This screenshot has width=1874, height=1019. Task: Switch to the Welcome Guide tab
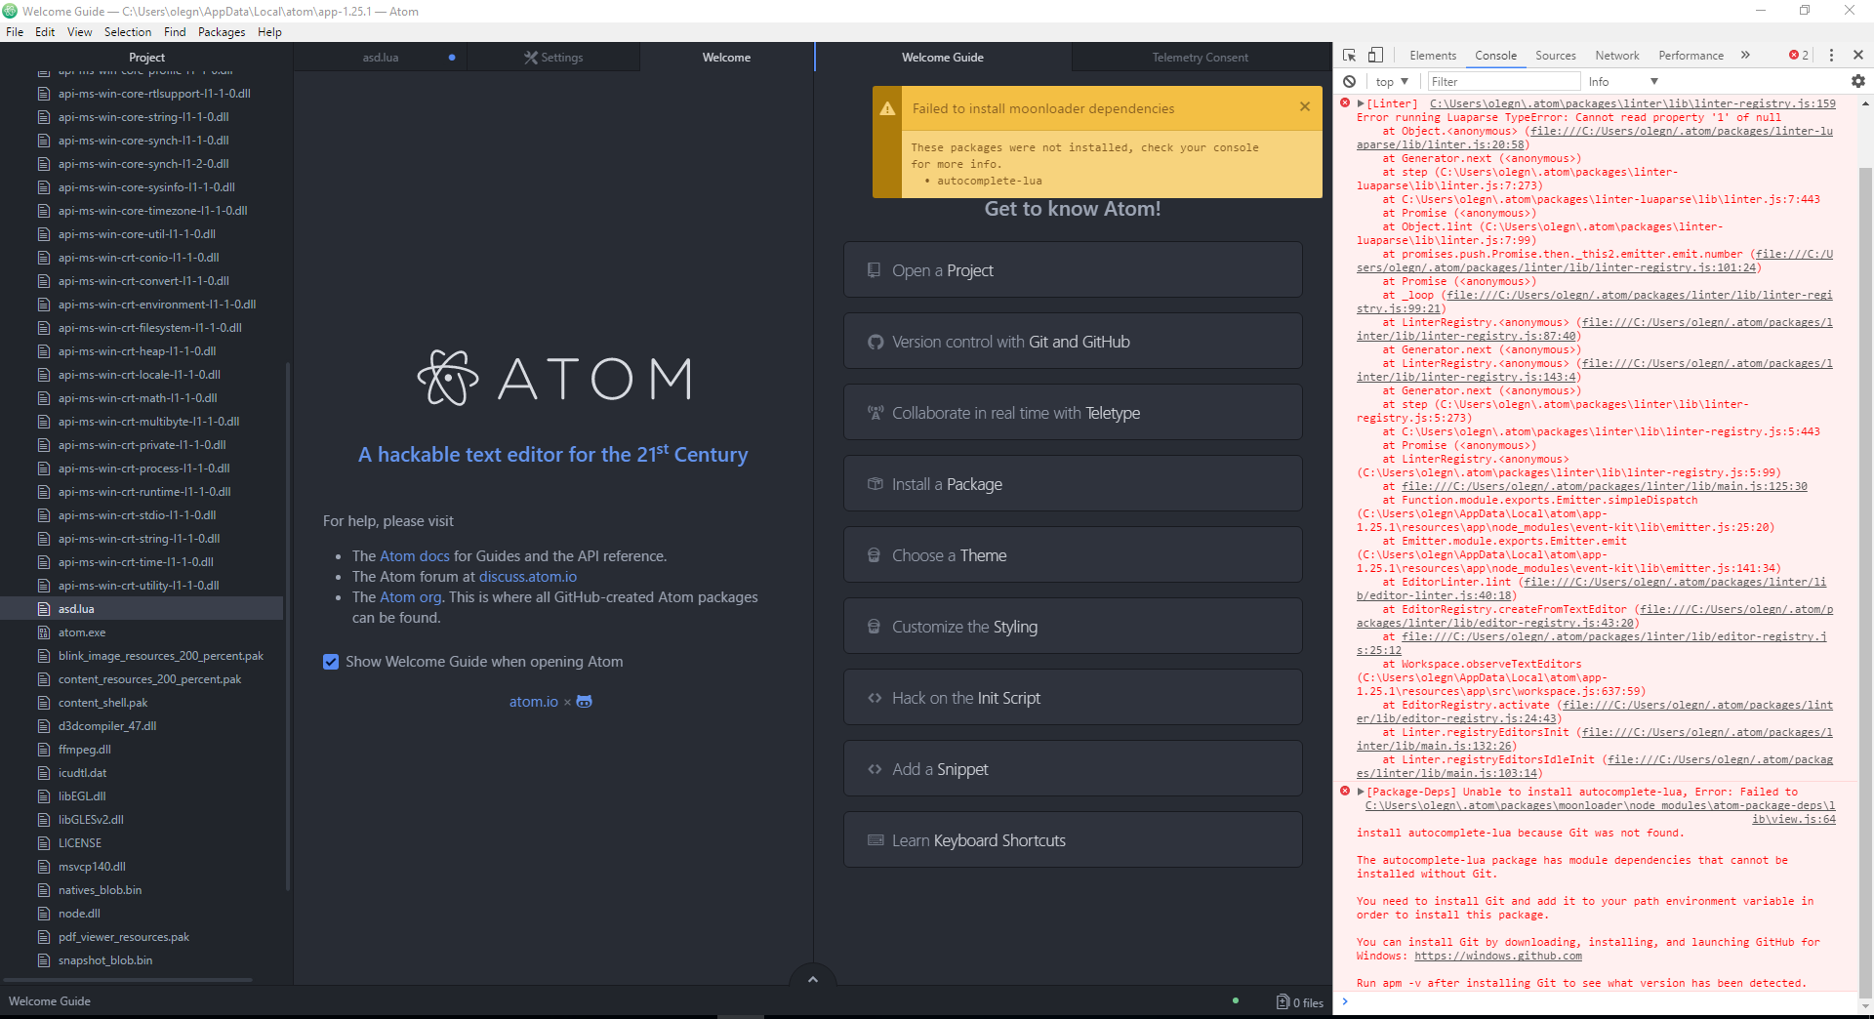coord(942,58)
